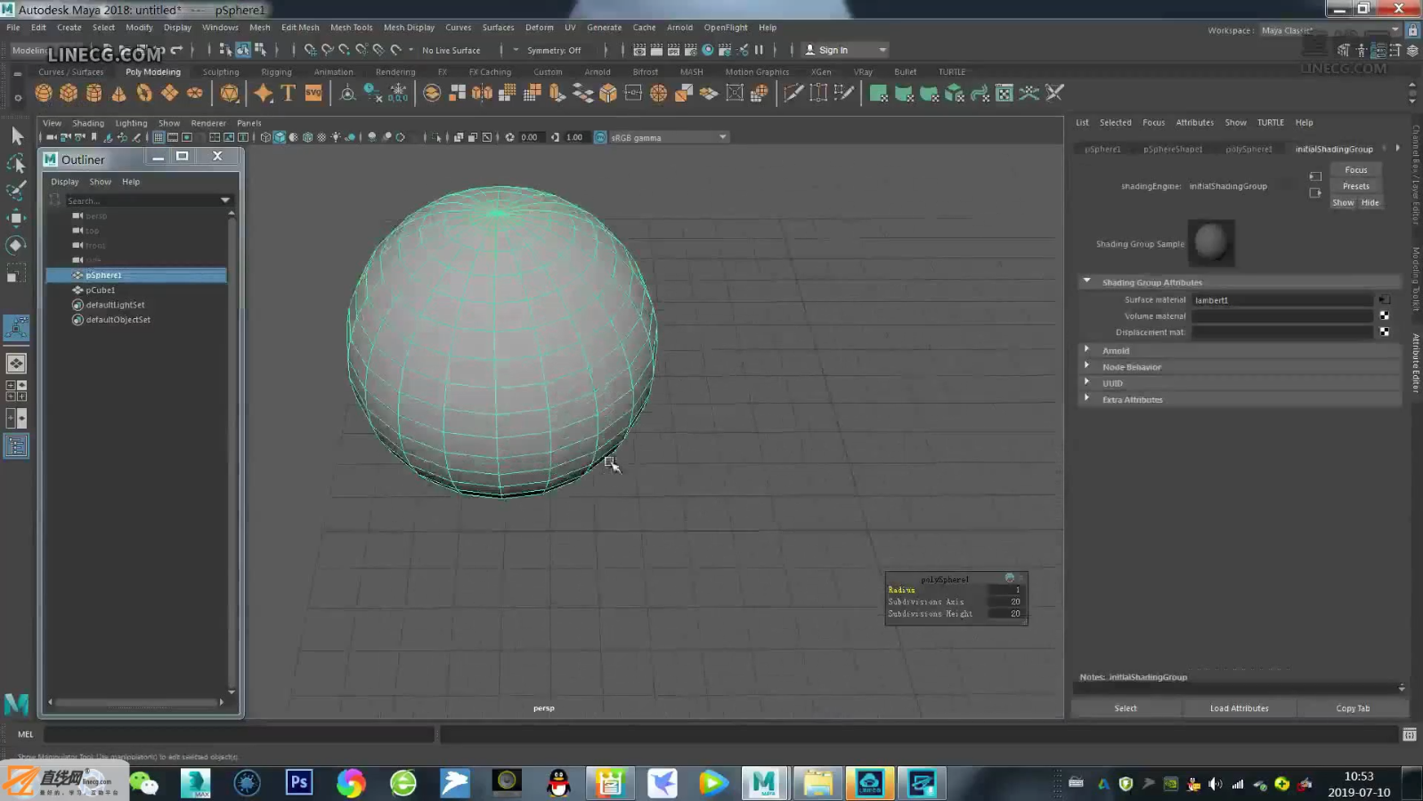
Task: Click the Mirror geometry shelf icon
Action: pos(482,93)
